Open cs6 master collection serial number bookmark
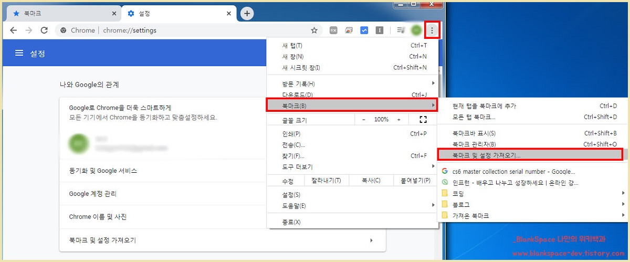Screen dimensions: 630x262 (x=532, y=172)
